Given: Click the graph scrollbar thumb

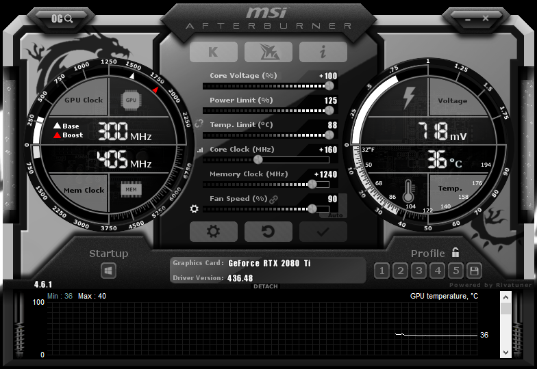Looking at the screenshot, I should pos(505,308).
